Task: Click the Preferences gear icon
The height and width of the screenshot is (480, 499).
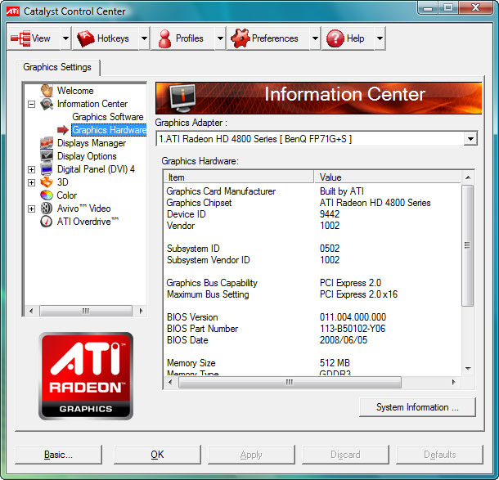Action: point(241,38)
